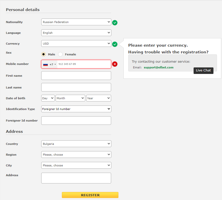Click into the Mobile number field
Image resolution: width=222 pixels, height=200 pixels.
(84, 64)
